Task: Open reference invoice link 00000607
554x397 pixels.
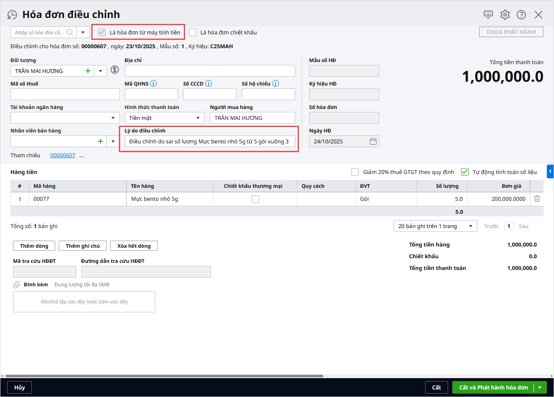Action: 62,155
